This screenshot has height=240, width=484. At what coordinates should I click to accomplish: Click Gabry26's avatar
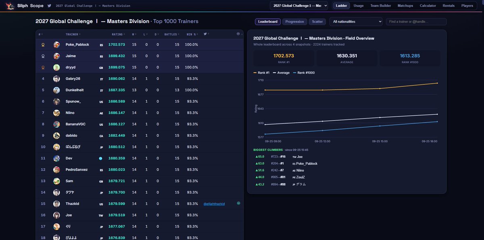57,79
